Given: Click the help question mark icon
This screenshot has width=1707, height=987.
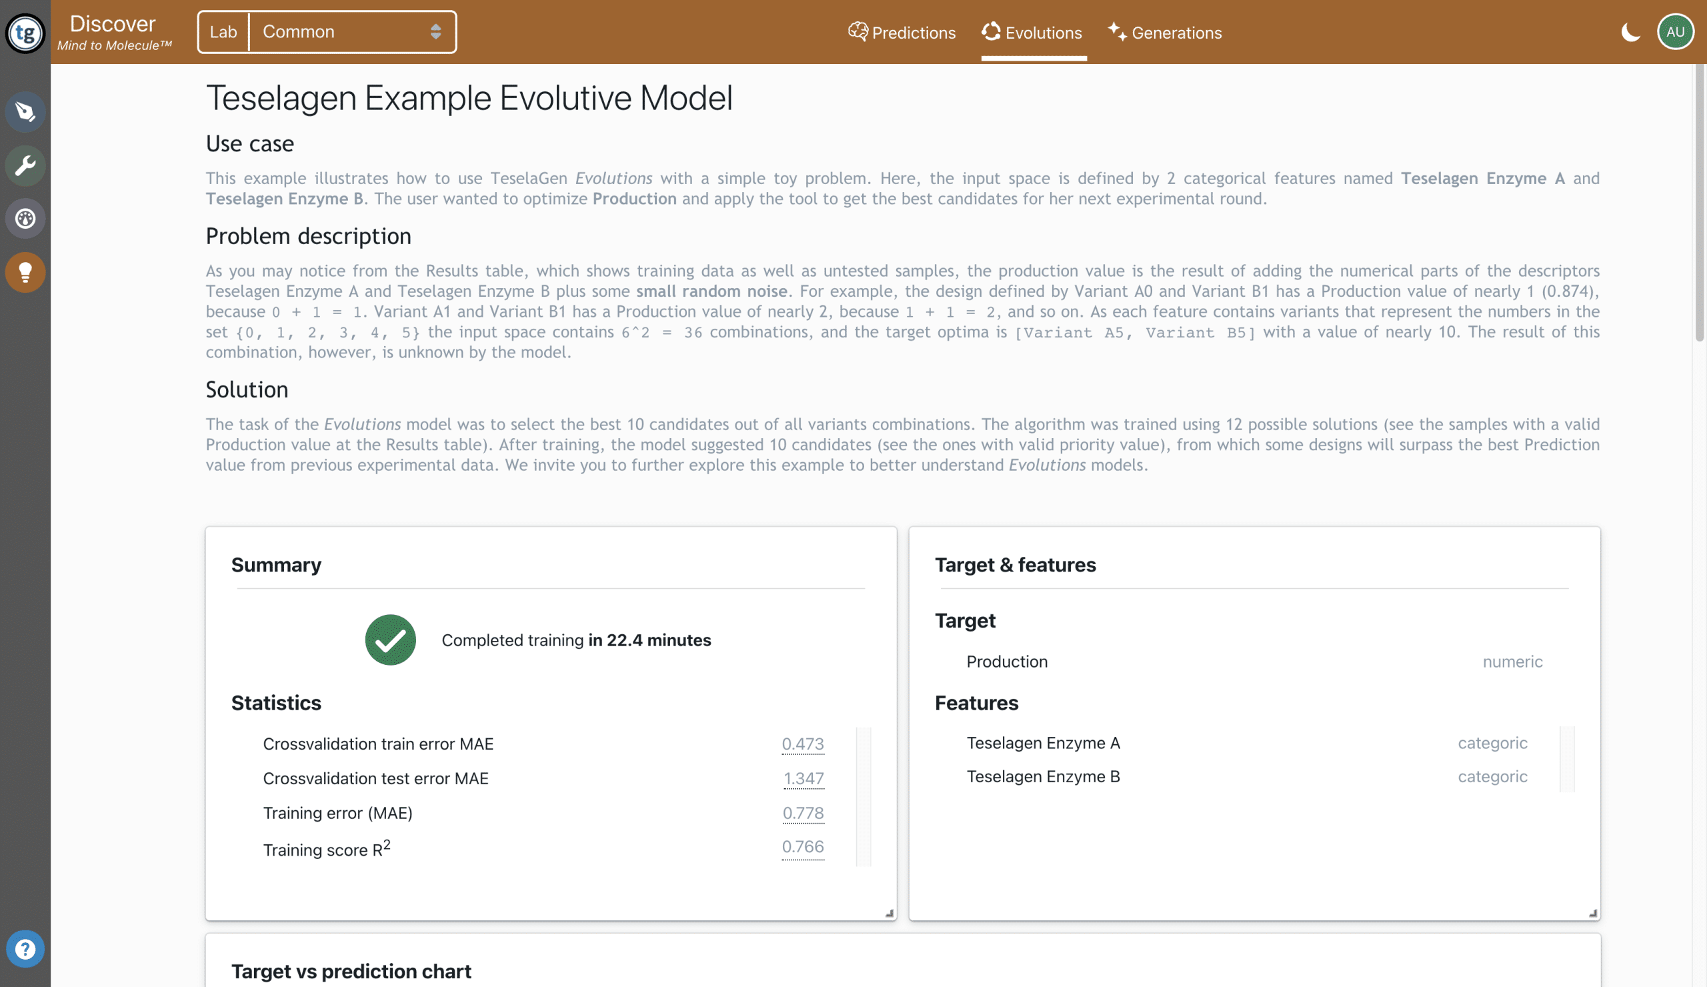Looking at the screenshot, I should point(25,948).
